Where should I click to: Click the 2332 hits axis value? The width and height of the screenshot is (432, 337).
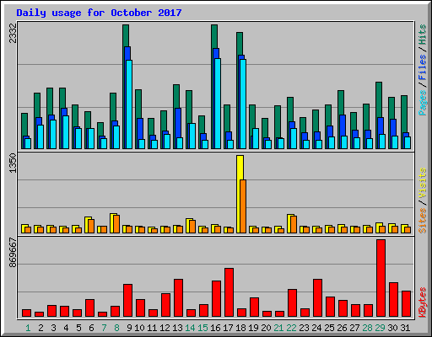point(13,33)
